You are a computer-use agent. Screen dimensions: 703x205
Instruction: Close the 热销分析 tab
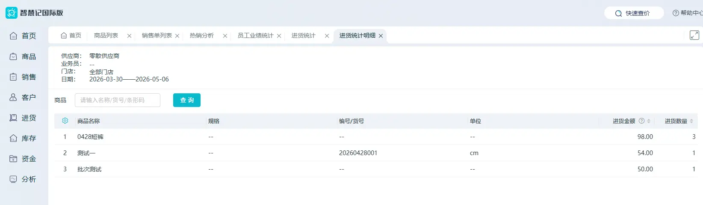(225, 36)
